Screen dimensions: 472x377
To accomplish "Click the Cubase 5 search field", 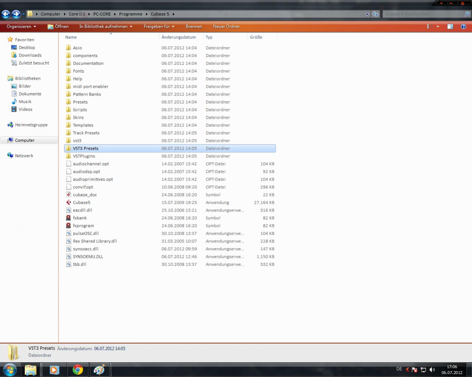I will tap(423, 14).
